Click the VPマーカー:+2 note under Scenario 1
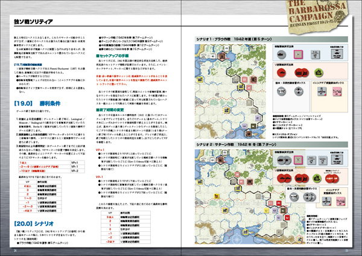Viewport: 362px width, 256px height. (x=283, y=122)
